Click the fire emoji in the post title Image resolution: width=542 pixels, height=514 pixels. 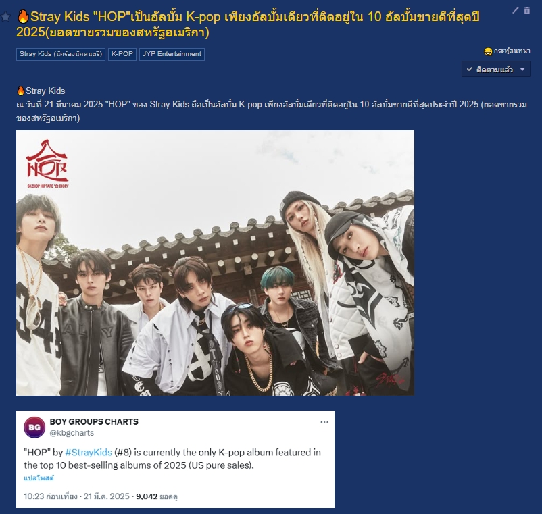(23, 16)
